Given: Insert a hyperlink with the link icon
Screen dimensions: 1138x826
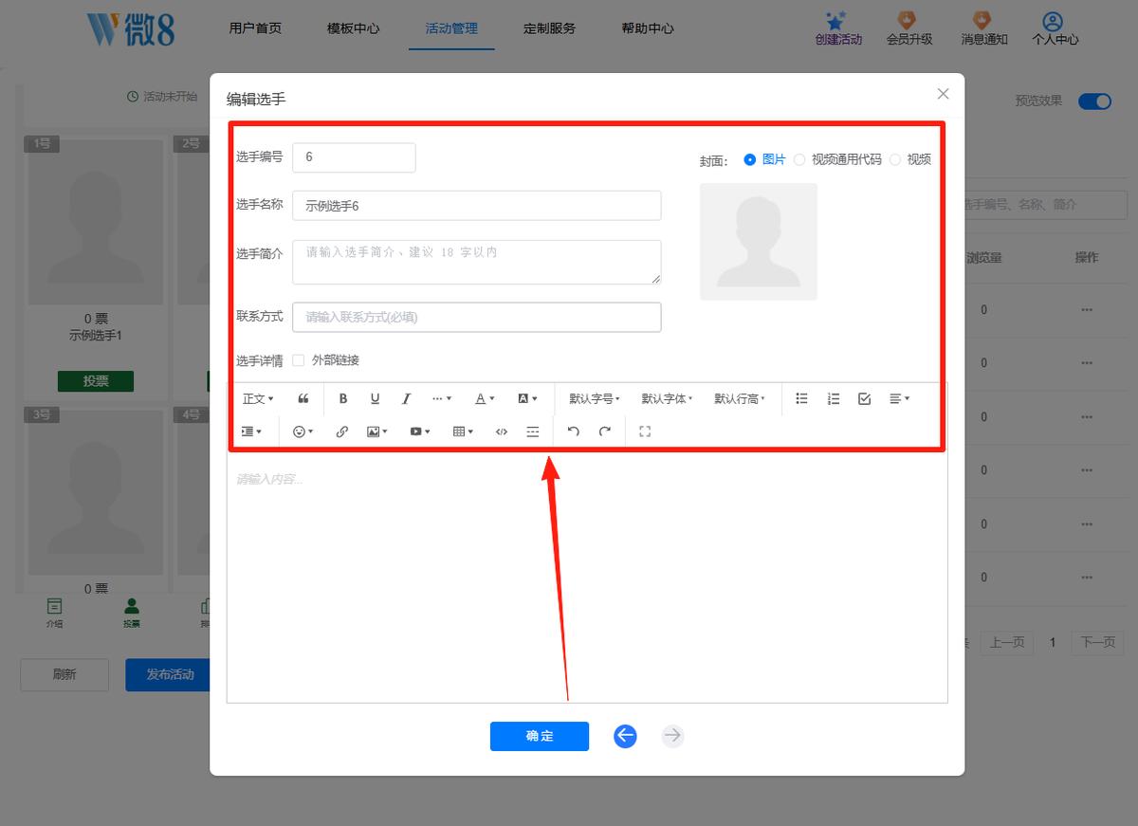Looking at the screenshot, I should click(x=342, y=431).
